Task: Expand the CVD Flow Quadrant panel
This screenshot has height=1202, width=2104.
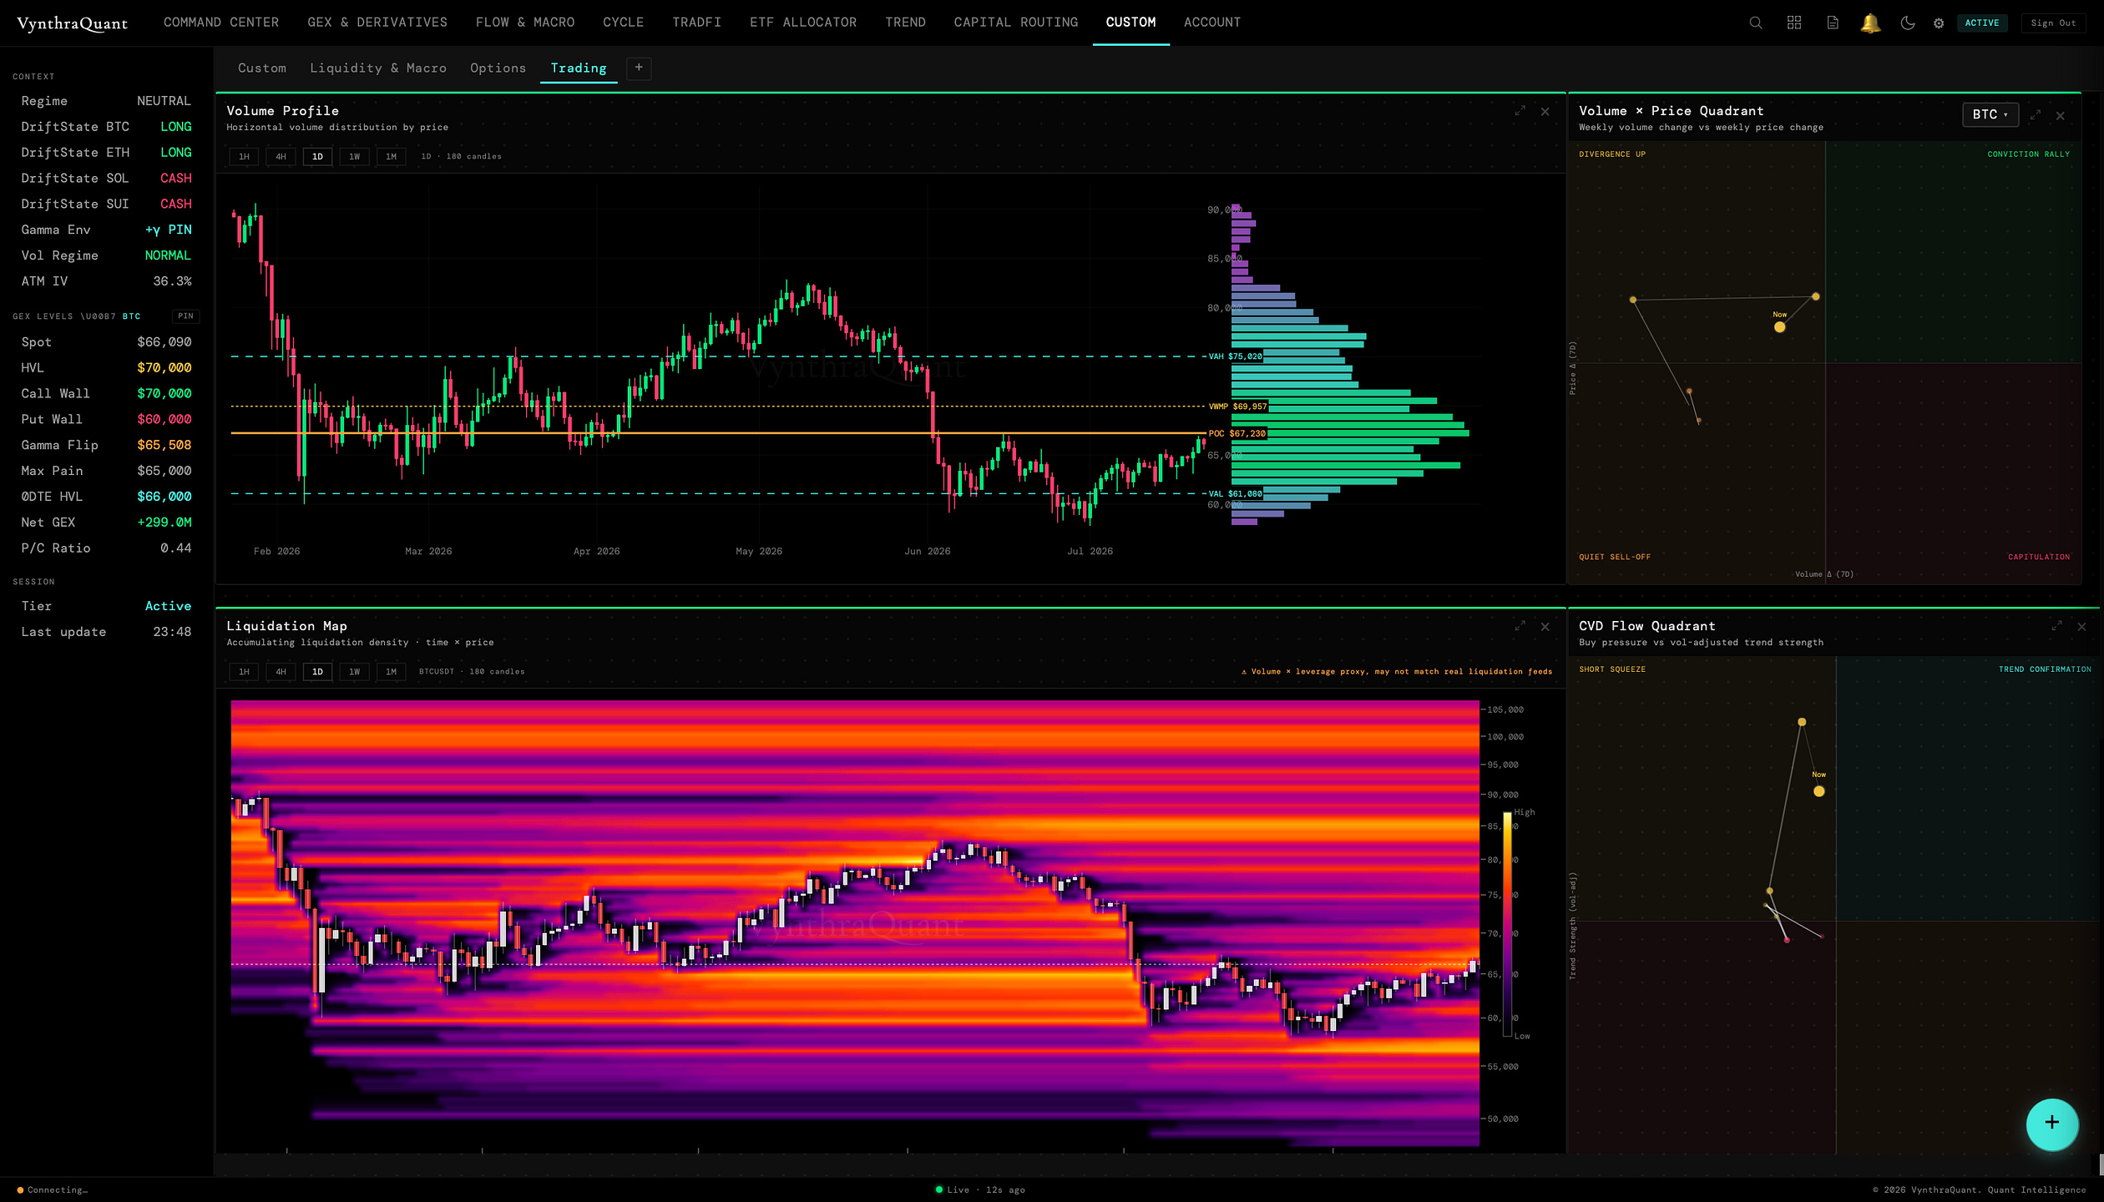Action: [x=2056, y=626]
